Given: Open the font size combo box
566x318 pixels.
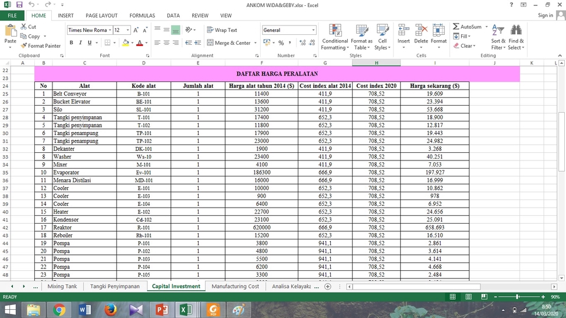Looking at the screenshot, I should [x=121, y=30].
